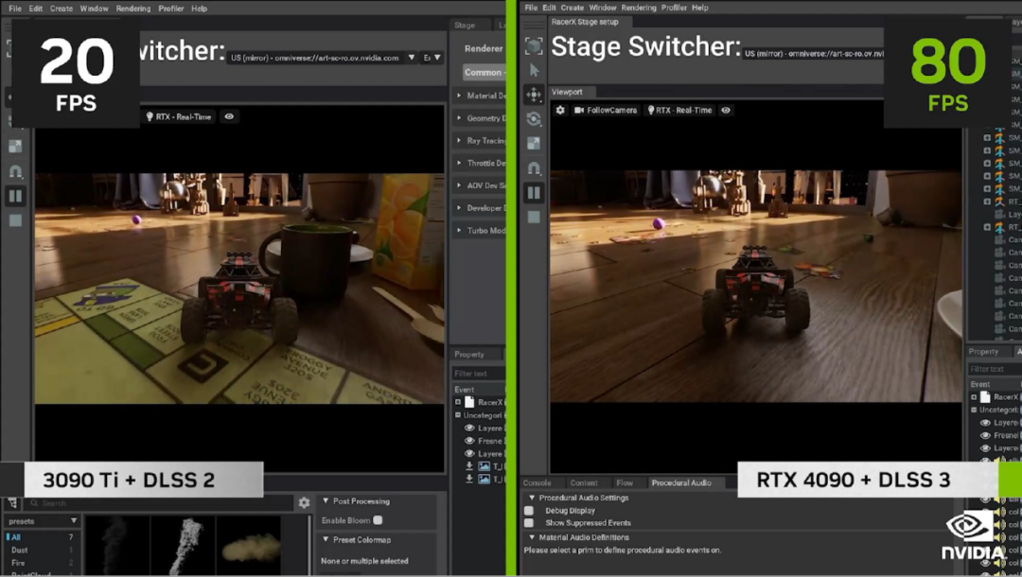Toggle Snap magnet in left window toolbar
This screenshot has width=1022, height=577.
tap(15, 171)
